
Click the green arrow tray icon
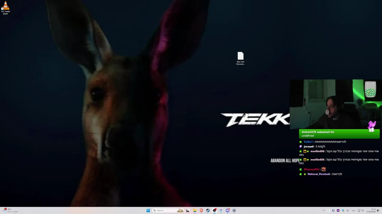point(329,210)
